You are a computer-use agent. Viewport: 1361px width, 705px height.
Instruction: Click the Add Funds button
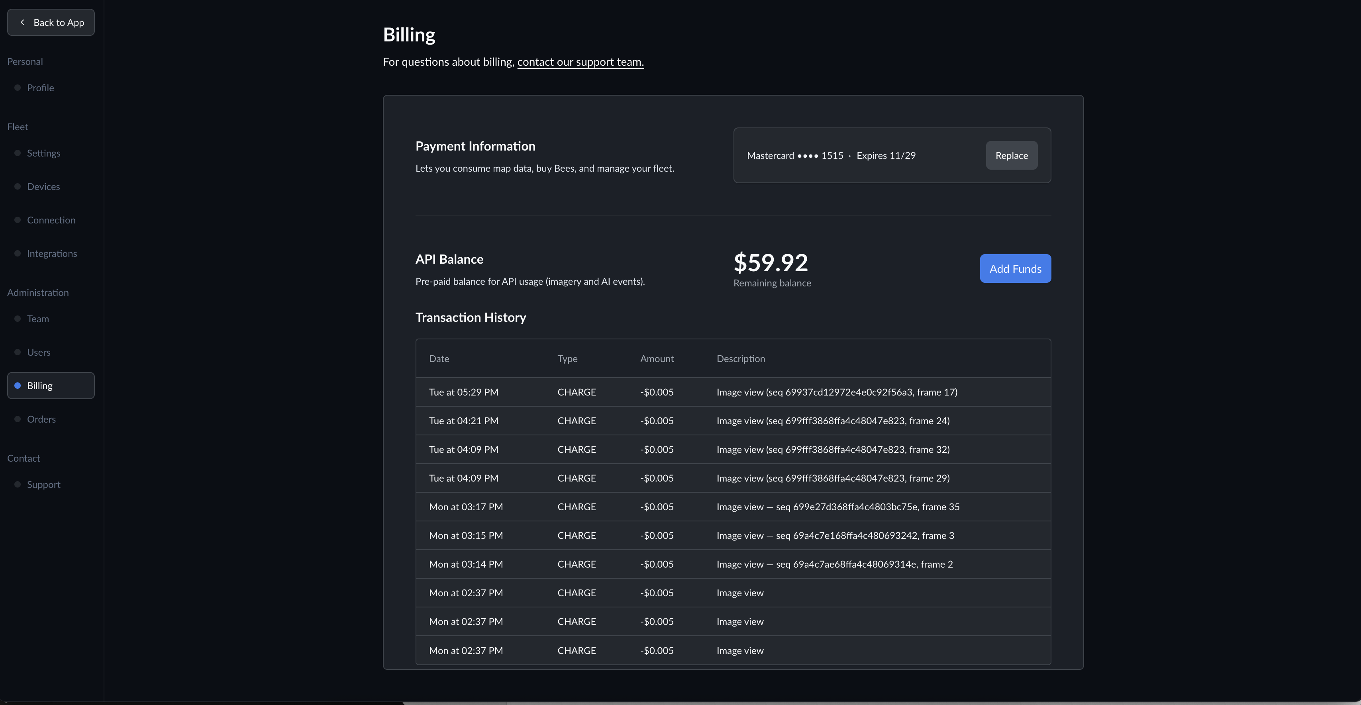(1014, 268)
